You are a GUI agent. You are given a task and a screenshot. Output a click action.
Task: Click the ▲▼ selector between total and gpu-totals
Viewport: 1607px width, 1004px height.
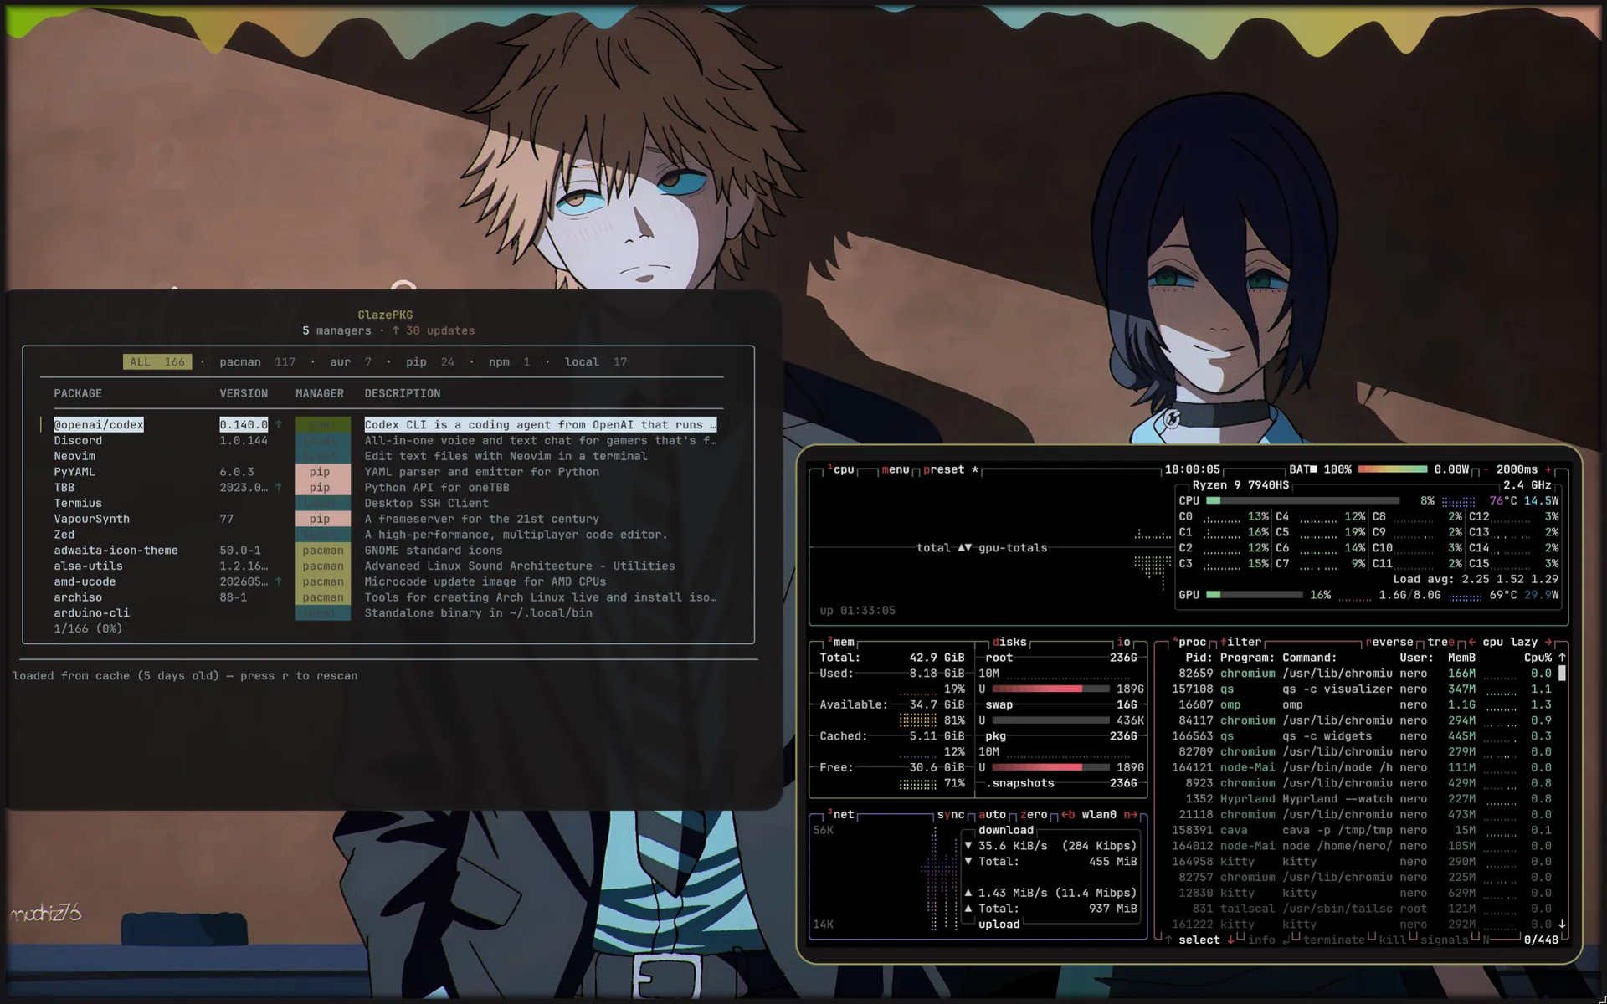(x=964, y=547)
